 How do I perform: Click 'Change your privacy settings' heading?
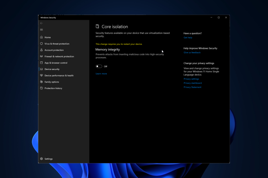pyautogui.click(x=199, y=63)
